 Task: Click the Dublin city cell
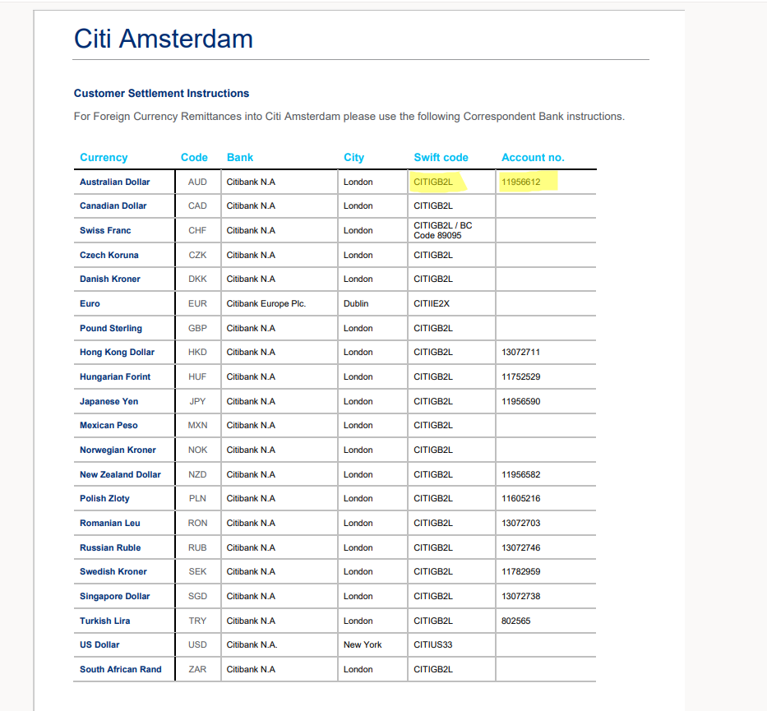356,303
